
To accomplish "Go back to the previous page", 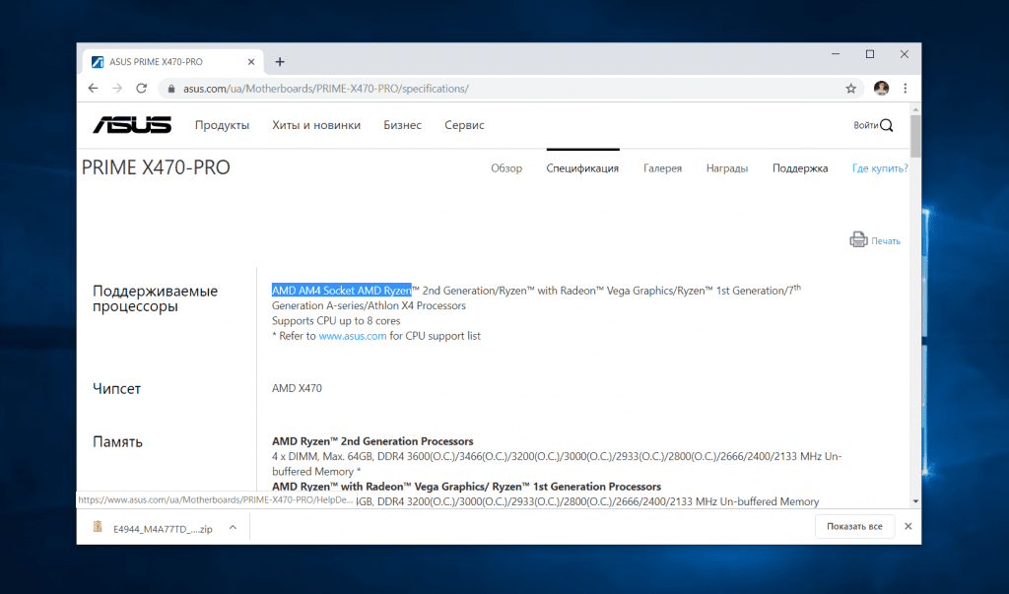I will (94, 88).
